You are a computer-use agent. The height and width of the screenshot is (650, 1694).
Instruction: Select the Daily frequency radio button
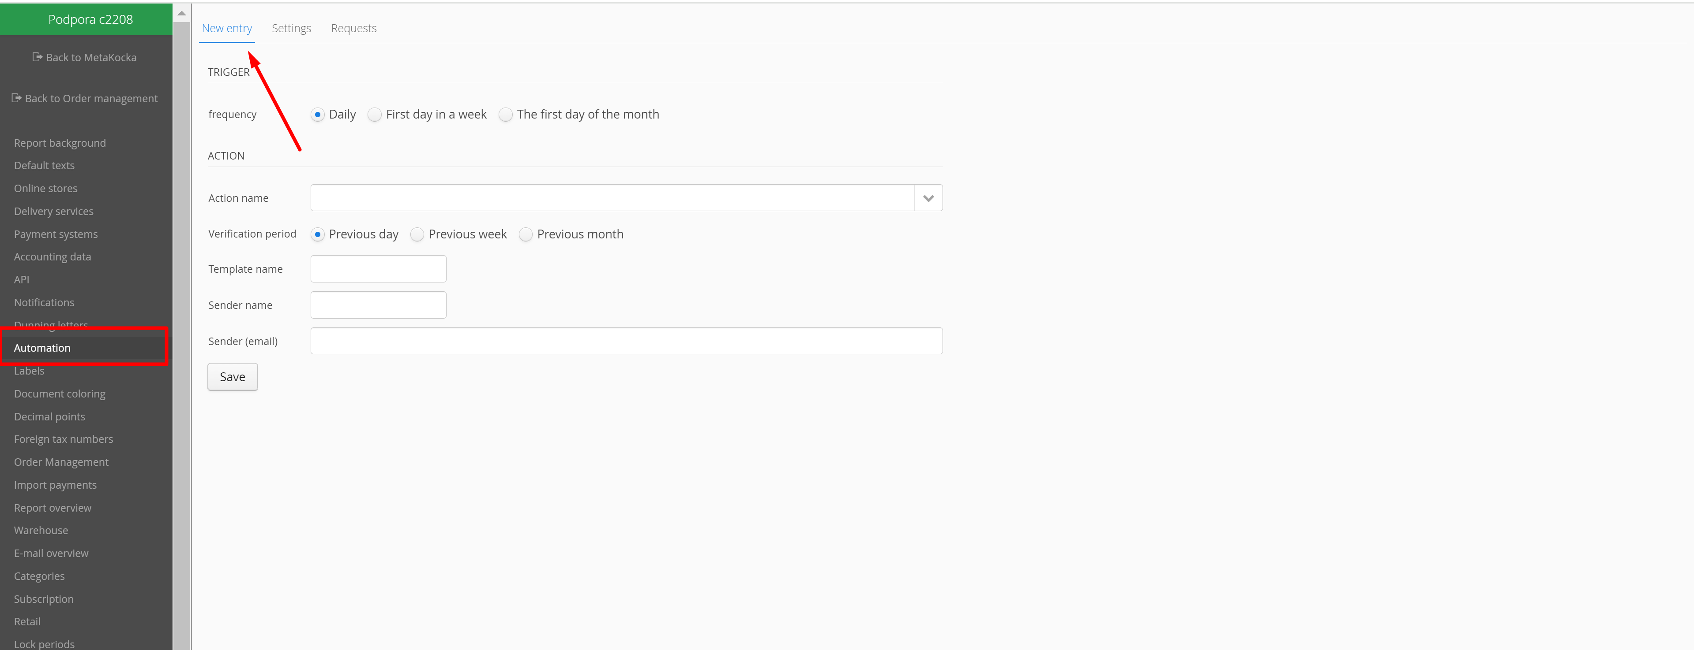coord(318,114)
